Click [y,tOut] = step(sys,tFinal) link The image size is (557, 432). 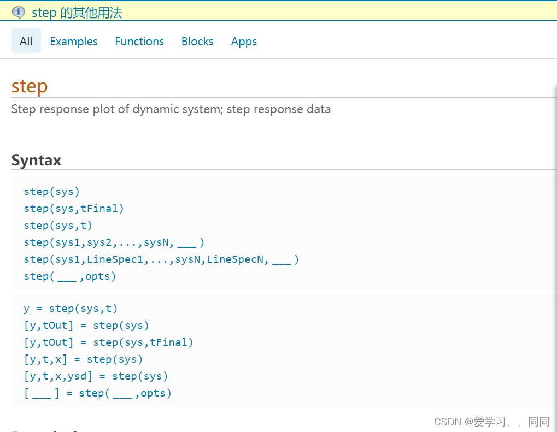(x=108, y=342)
